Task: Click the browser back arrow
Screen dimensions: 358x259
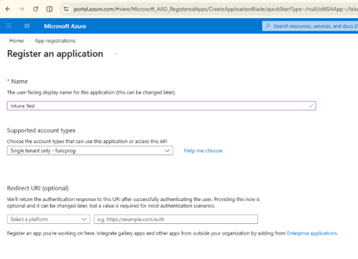Action: click(x=8, y=9)
